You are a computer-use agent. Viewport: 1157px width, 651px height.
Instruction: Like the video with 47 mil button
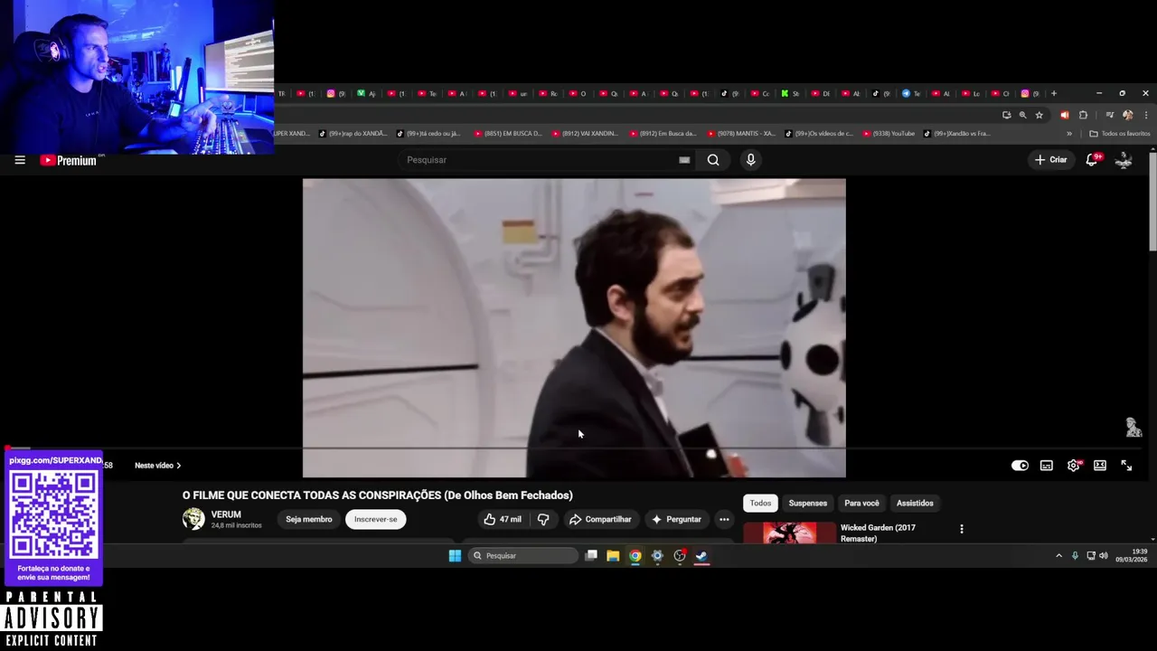tap(503, 519)
